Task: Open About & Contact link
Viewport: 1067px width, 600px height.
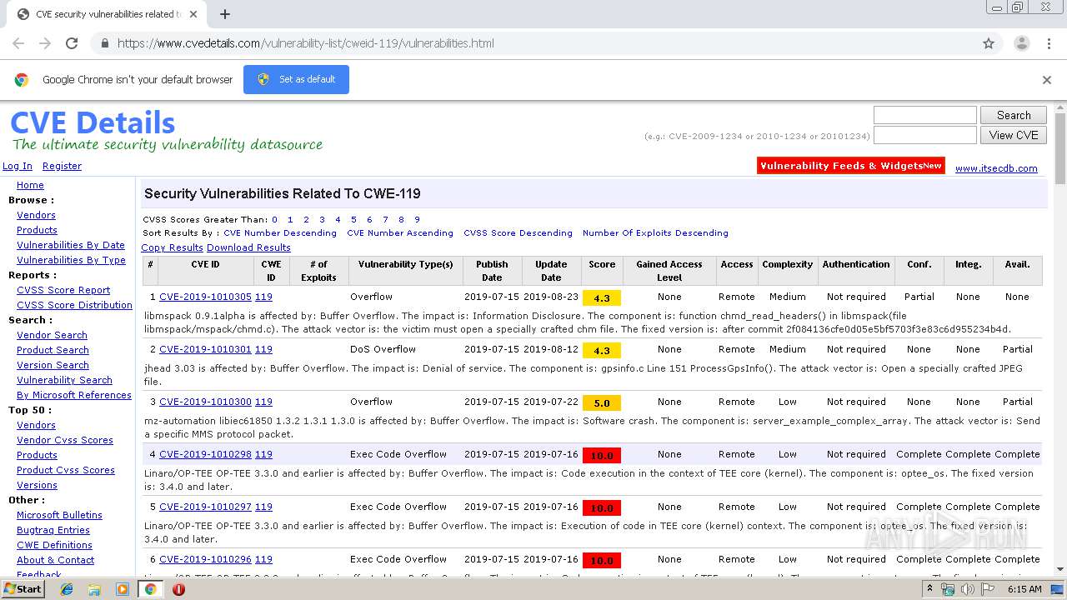Action: (x=55, y=560)
